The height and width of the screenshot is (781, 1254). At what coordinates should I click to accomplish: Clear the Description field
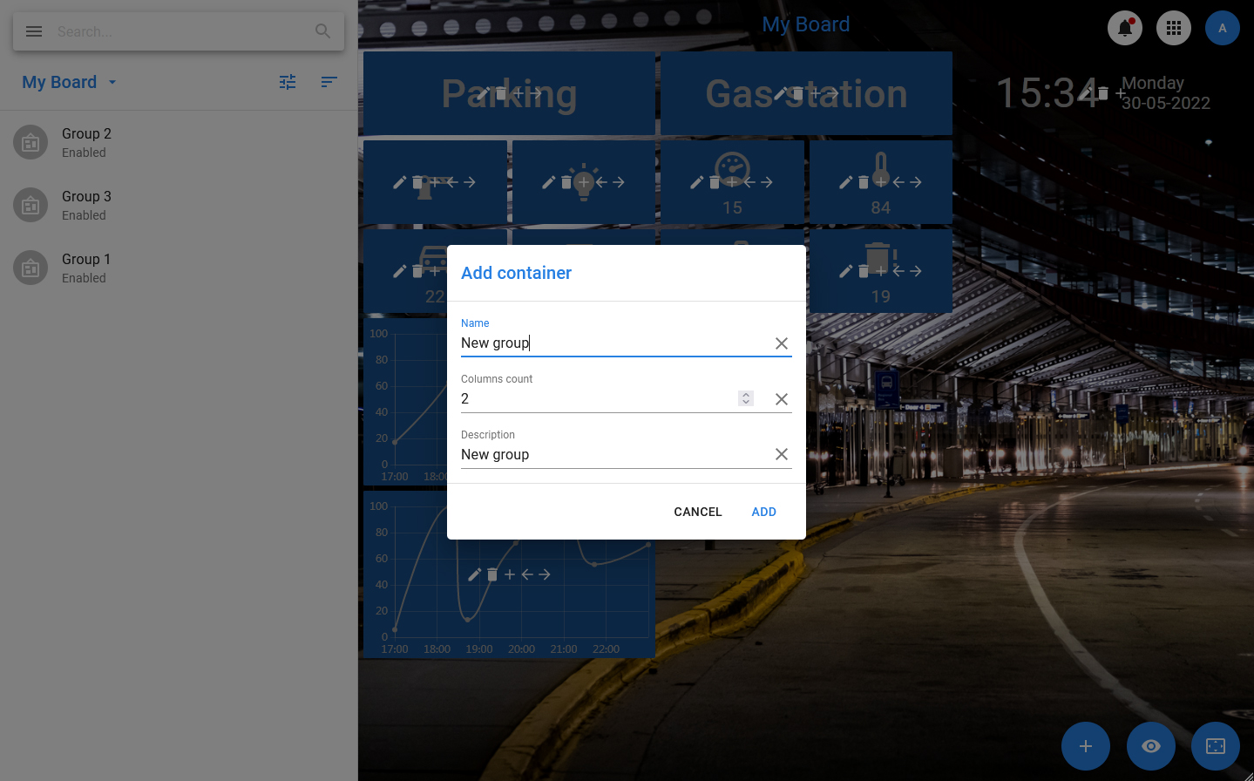[781, 454]
